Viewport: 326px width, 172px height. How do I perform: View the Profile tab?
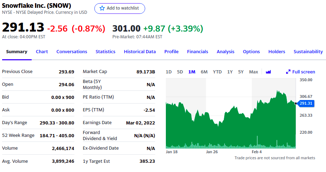(x=171, y=52)
